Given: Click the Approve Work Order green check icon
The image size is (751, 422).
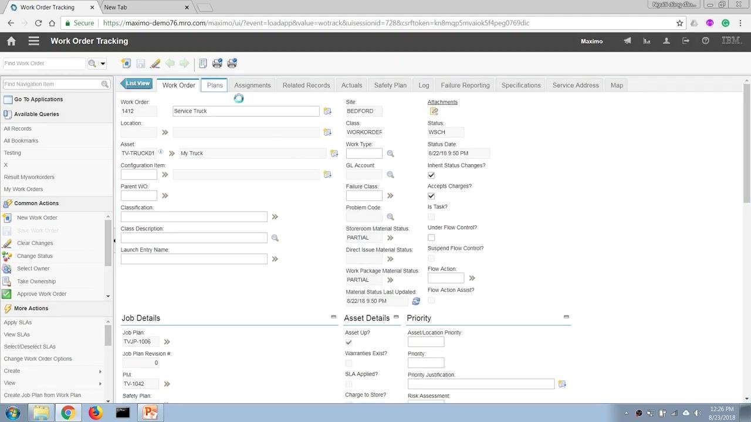Looking at the screenshot, I should 7,294.
